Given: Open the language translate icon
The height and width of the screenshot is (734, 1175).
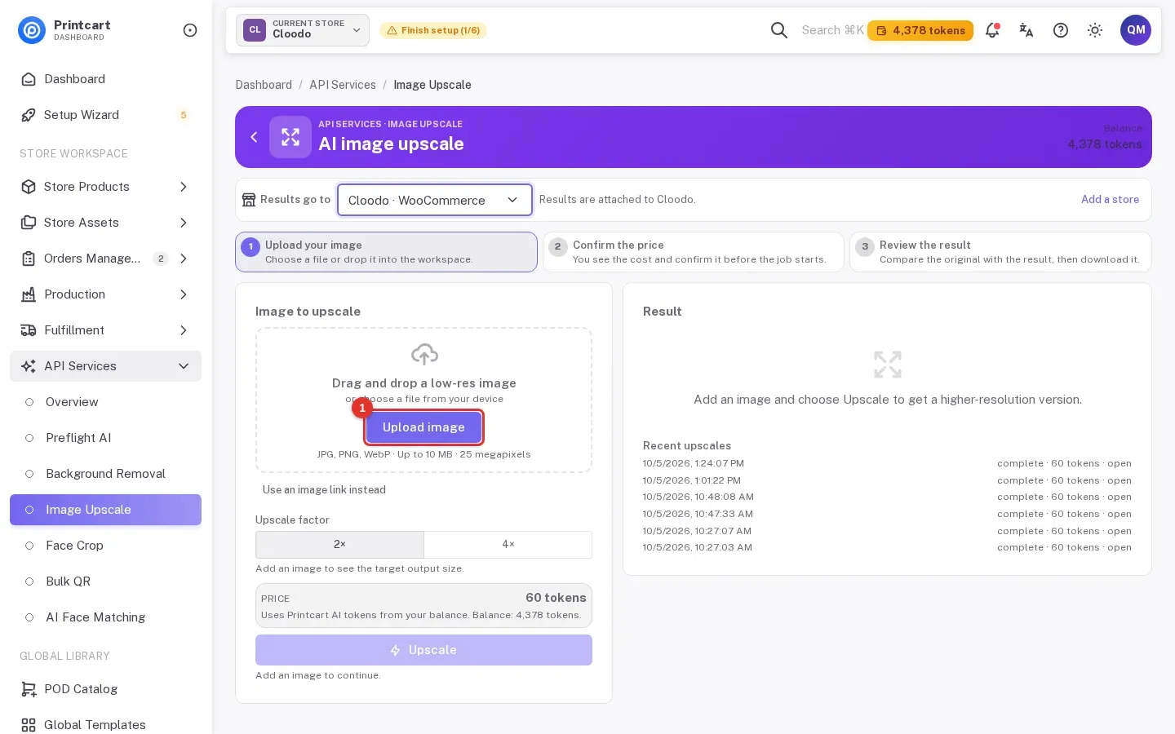Looking at the screenshot, I should (x=1026, y=30).
